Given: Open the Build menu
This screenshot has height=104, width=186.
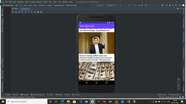Looking at the screenshot, I should point(46,2).
